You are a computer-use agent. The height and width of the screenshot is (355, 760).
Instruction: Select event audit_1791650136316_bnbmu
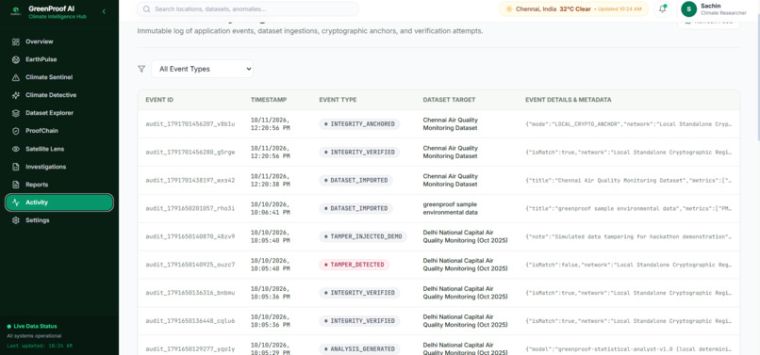190,293
